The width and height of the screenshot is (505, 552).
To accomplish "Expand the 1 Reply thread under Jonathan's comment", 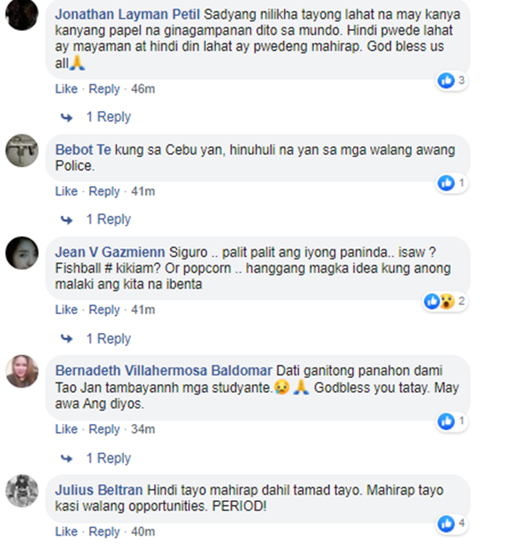I will click(108, 117).
